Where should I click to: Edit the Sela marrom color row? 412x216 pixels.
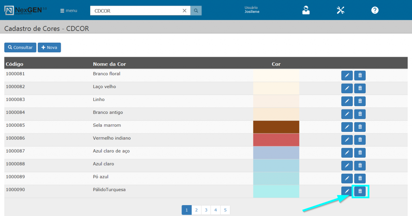point(347,127)
